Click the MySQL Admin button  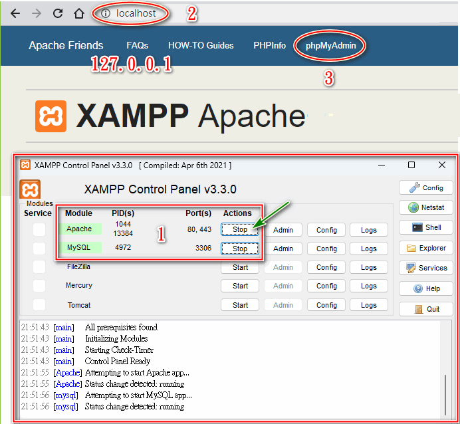283,249
